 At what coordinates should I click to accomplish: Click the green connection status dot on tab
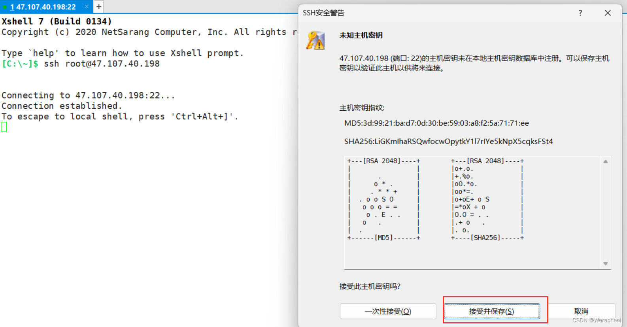tap(5, 7)
